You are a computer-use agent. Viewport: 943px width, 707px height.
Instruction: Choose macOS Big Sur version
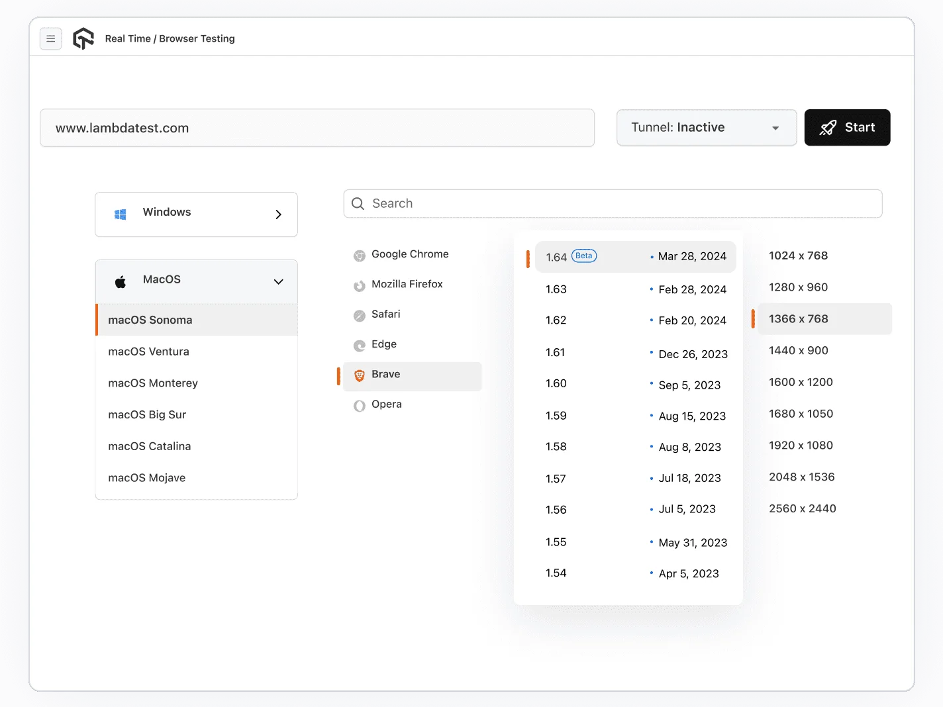147,415
